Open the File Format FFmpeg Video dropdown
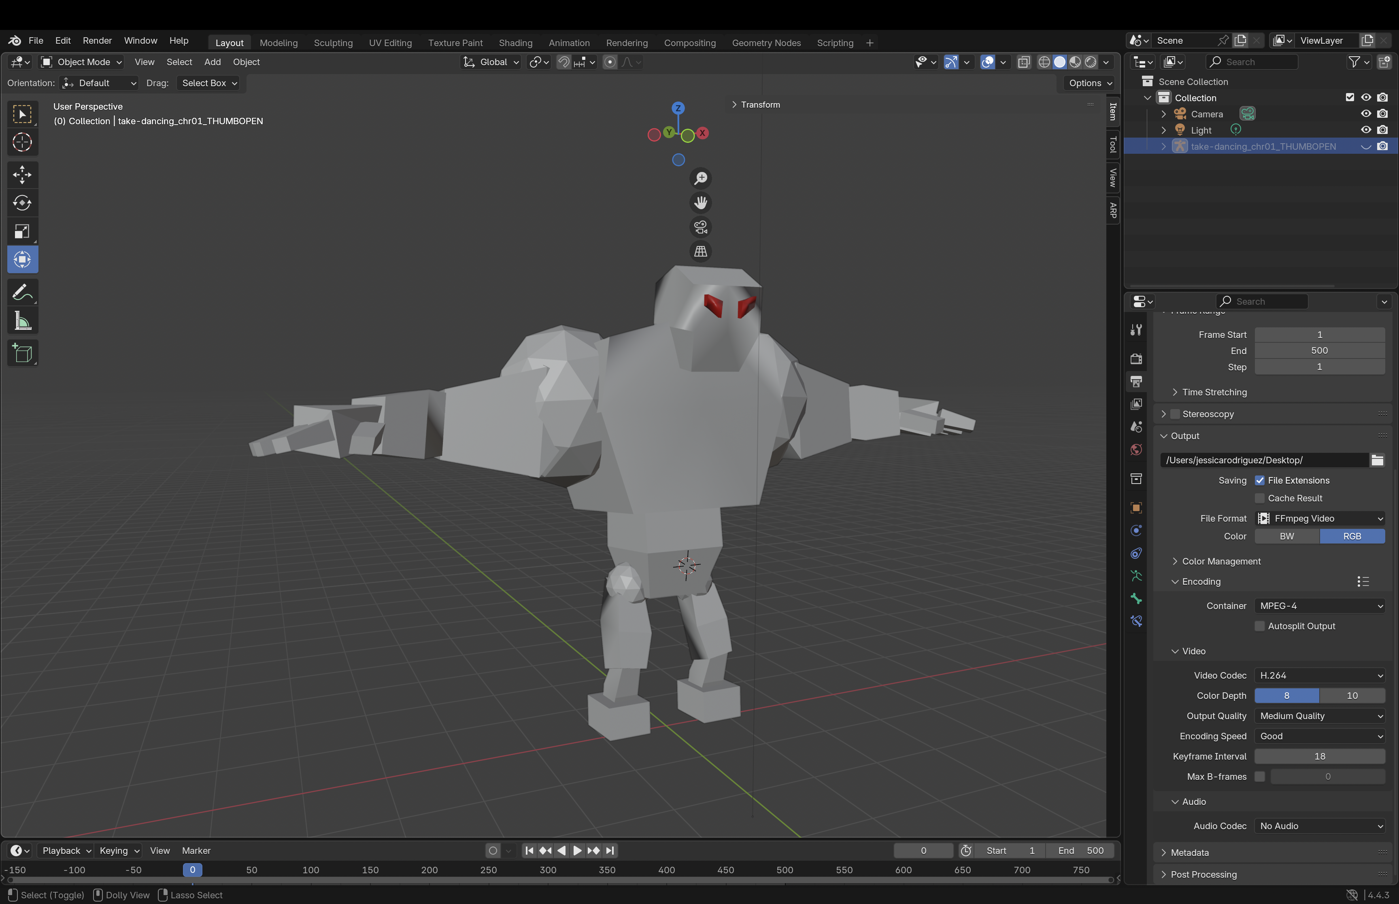Screen dimensions: 1399x904 coord(1320,518)
